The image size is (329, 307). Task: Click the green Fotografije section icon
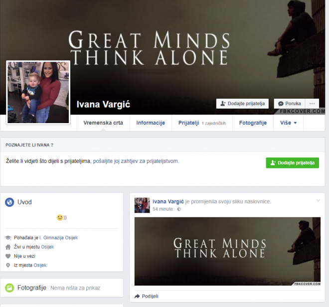[9, 288]
